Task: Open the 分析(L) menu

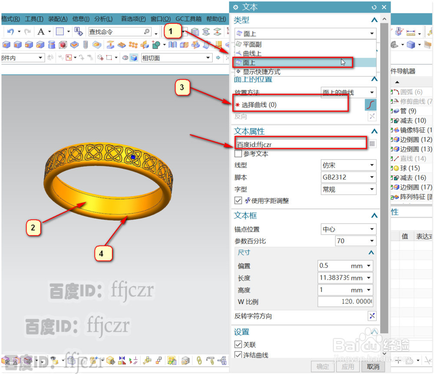Action: tap(102, 19)
